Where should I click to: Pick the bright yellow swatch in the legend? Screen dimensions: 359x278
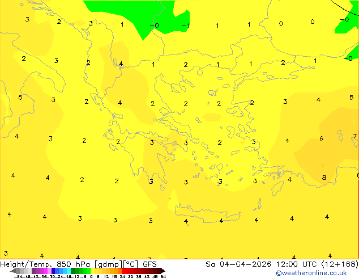click(92, 271)
